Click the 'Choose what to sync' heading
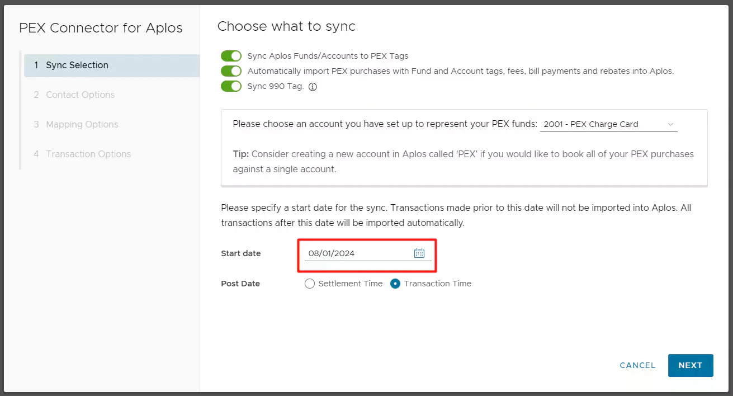Image resolution: width=733 pixels, height=396 pixels. click(286, 26)
